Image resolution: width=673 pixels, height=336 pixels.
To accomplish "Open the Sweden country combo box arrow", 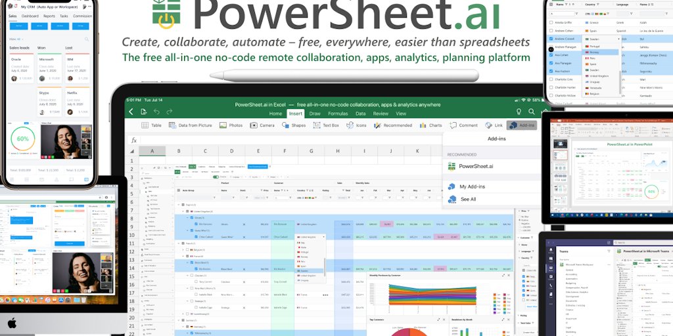I will coord(618,39).
